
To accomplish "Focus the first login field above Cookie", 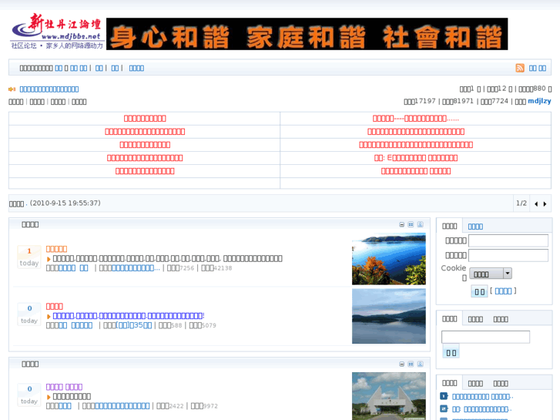I will [508, 240].
